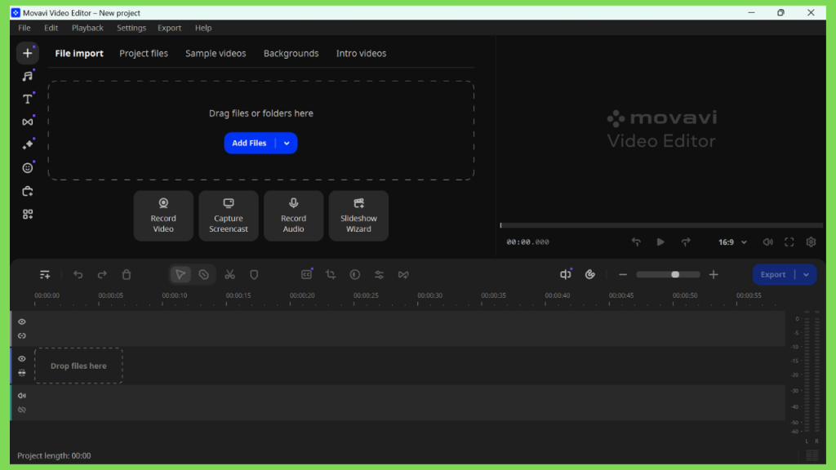This screenshot has width=836, height=470.
Task: Toggle the unlink icon on audio track
Action: 22,410
